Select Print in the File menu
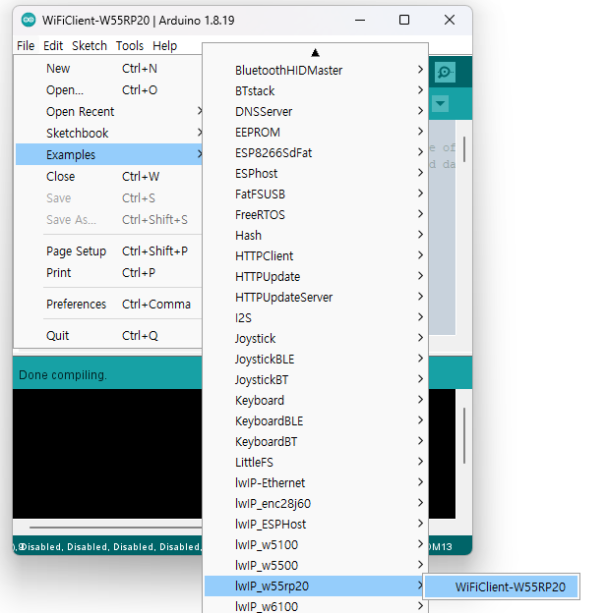This screenshot has height=613, width=607. (108, 272)
